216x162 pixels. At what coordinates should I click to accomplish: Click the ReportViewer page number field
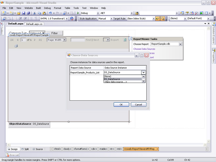click(x=23, y=40)
